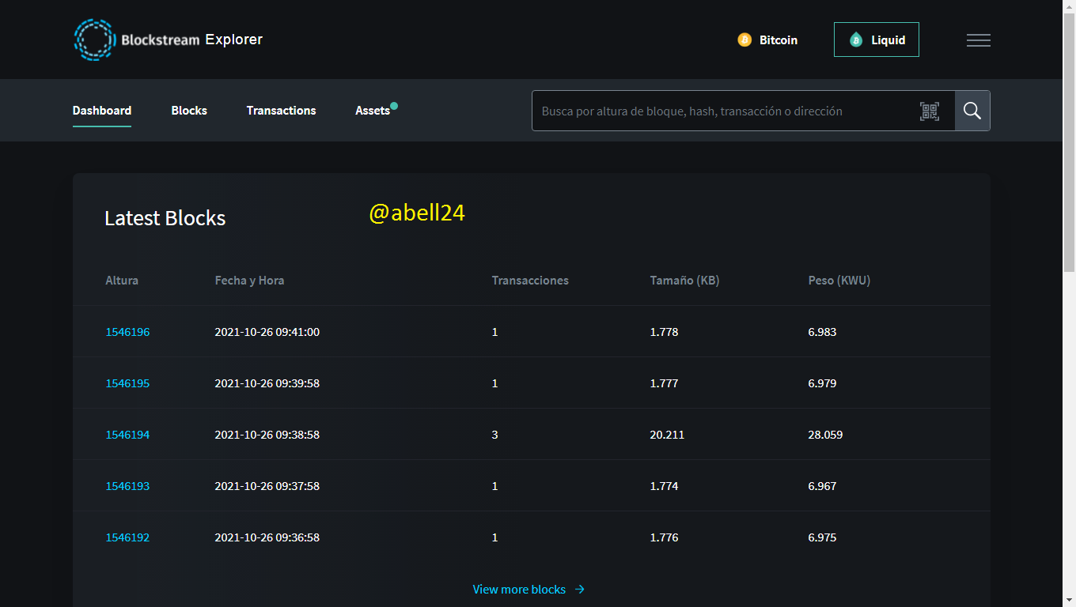The height and width of the screenshot is (607, 1076).
Task: Click the Altura column header
Action: (122, 281)
